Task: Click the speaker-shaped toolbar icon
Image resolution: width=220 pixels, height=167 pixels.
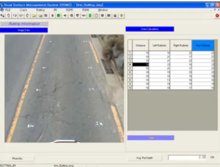Action: click(65, 15)
